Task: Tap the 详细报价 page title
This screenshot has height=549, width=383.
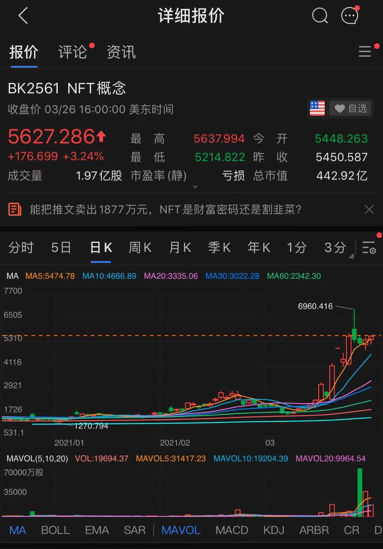Action: pyautogui.click(x=191, y=16)
